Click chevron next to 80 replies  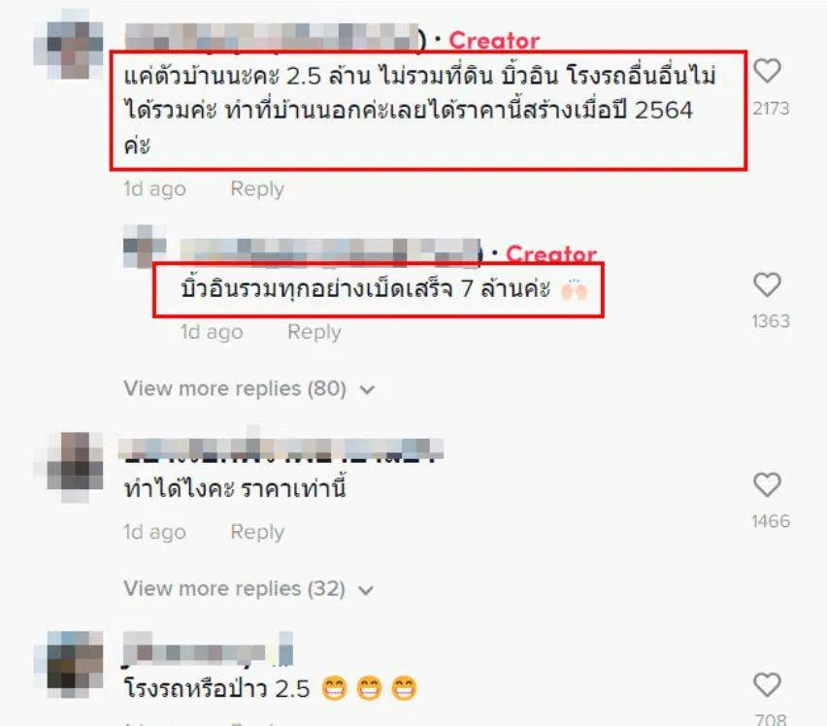367,390
